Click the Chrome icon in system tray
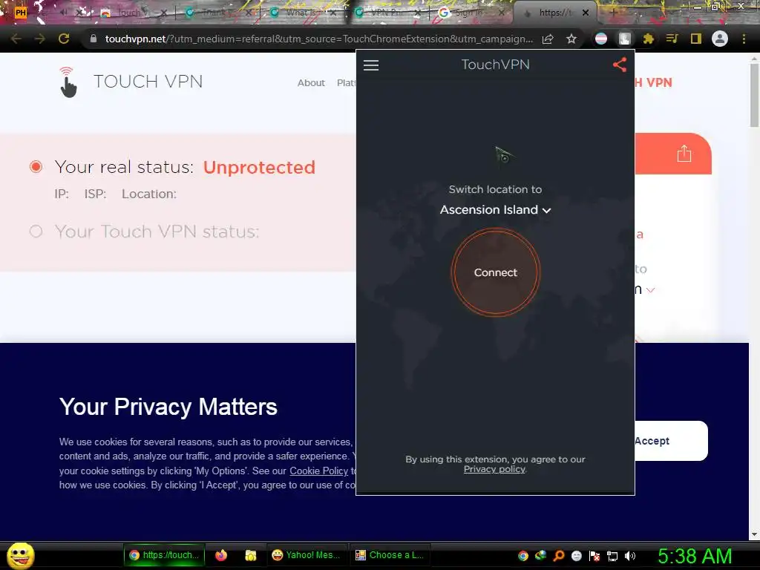This screenshot has width=760, height=570. pyautogui.click(x=522, y=556)
